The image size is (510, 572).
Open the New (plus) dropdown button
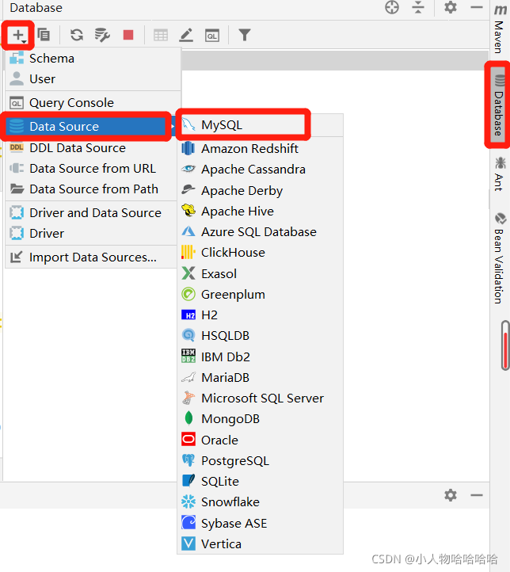click(18, 35)
